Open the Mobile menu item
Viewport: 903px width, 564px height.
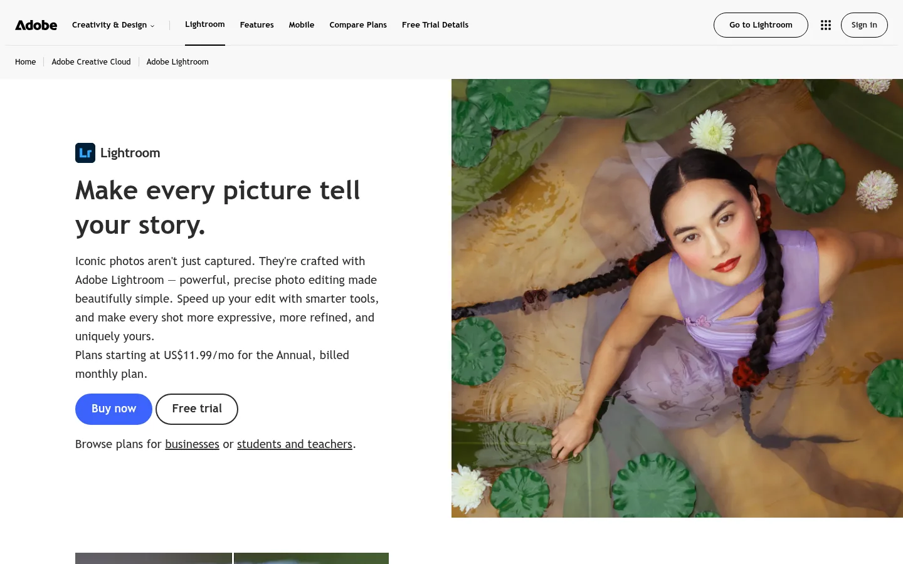coord(302,25)
